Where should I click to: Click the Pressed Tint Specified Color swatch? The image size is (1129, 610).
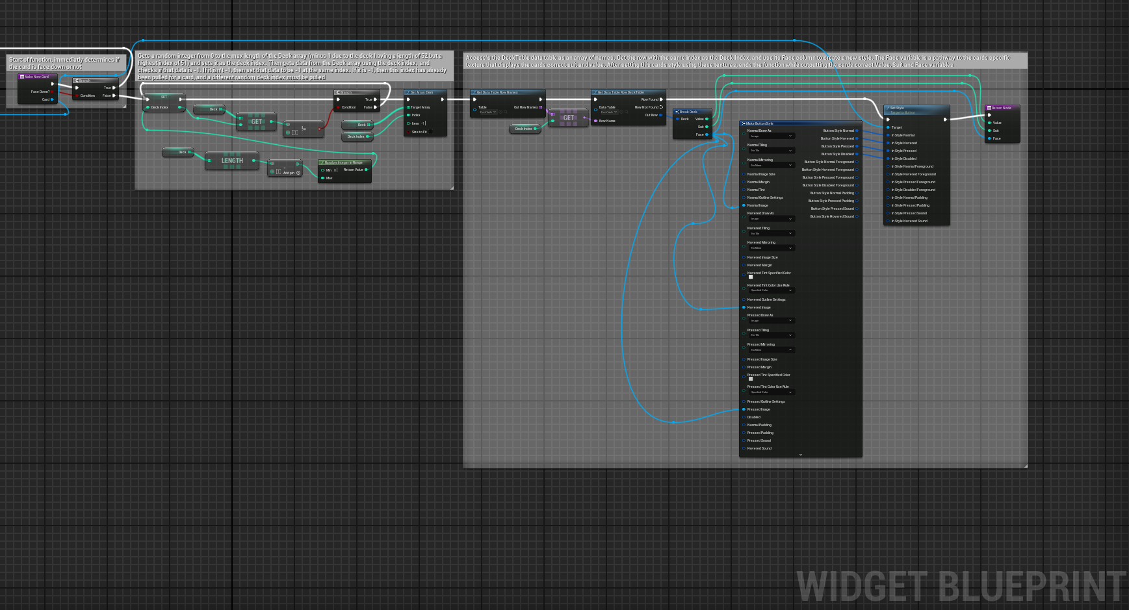click(751, 379)
